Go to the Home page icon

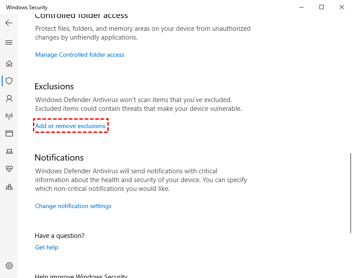9,63
